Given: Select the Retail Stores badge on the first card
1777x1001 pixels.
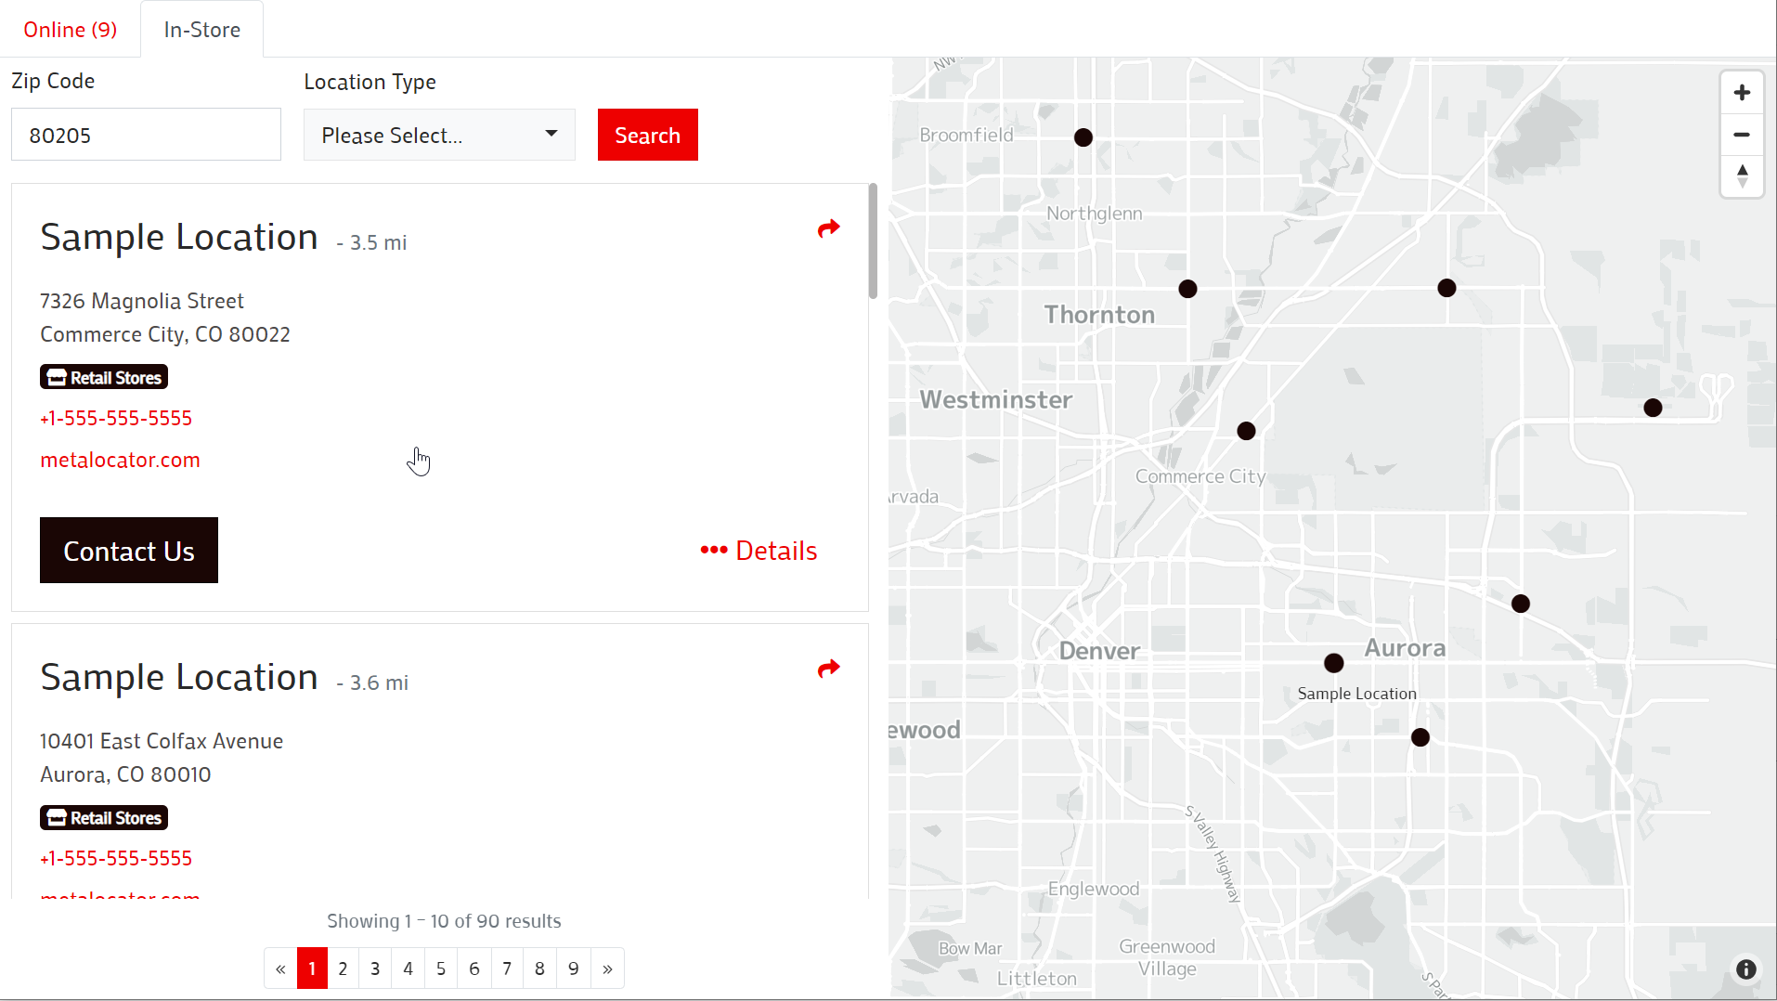Looking at the screenshot, I should coord(103,376).
